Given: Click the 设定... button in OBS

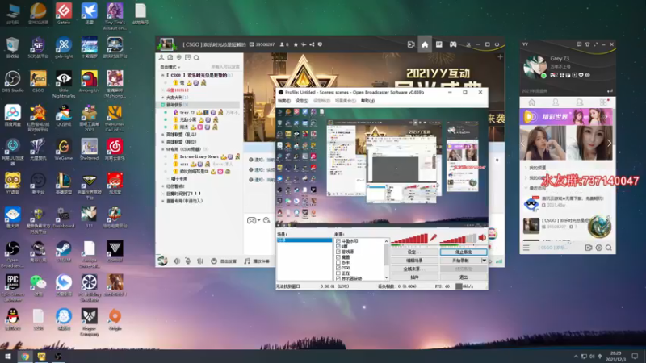Looking at the screenshot, I should [x=414, y=252].
